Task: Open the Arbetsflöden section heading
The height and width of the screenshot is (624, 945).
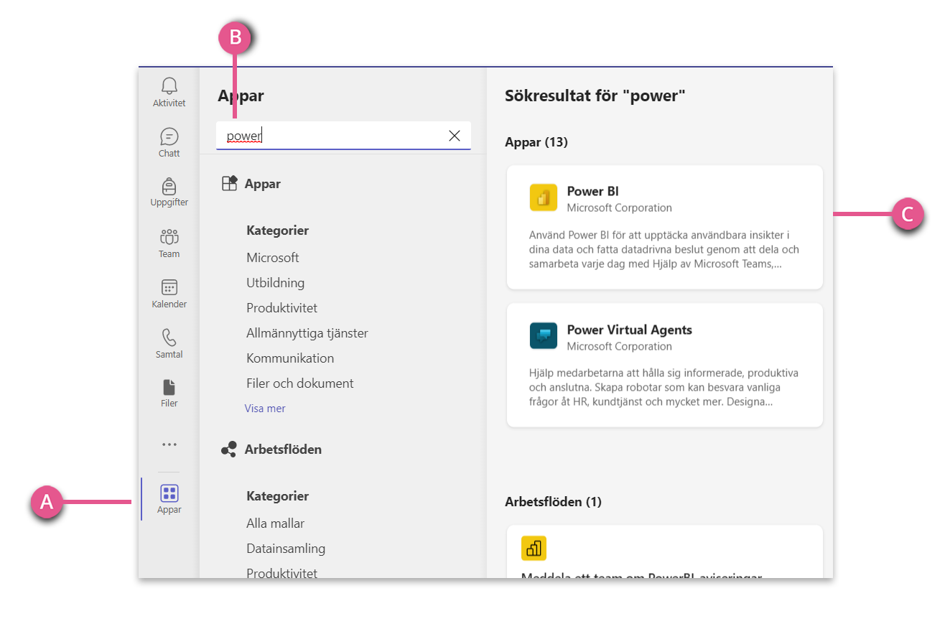Action: click(283, 450)
